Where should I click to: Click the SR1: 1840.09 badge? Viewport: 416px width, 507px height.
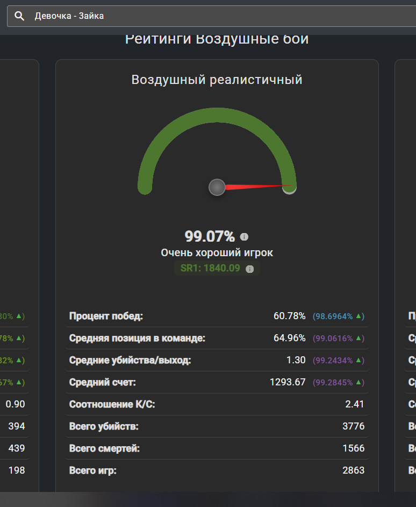coord(217,269)
